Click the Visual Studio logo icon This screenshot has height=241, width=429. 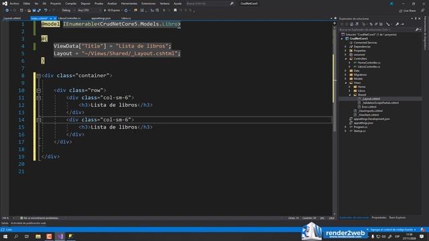coord(5,3)
